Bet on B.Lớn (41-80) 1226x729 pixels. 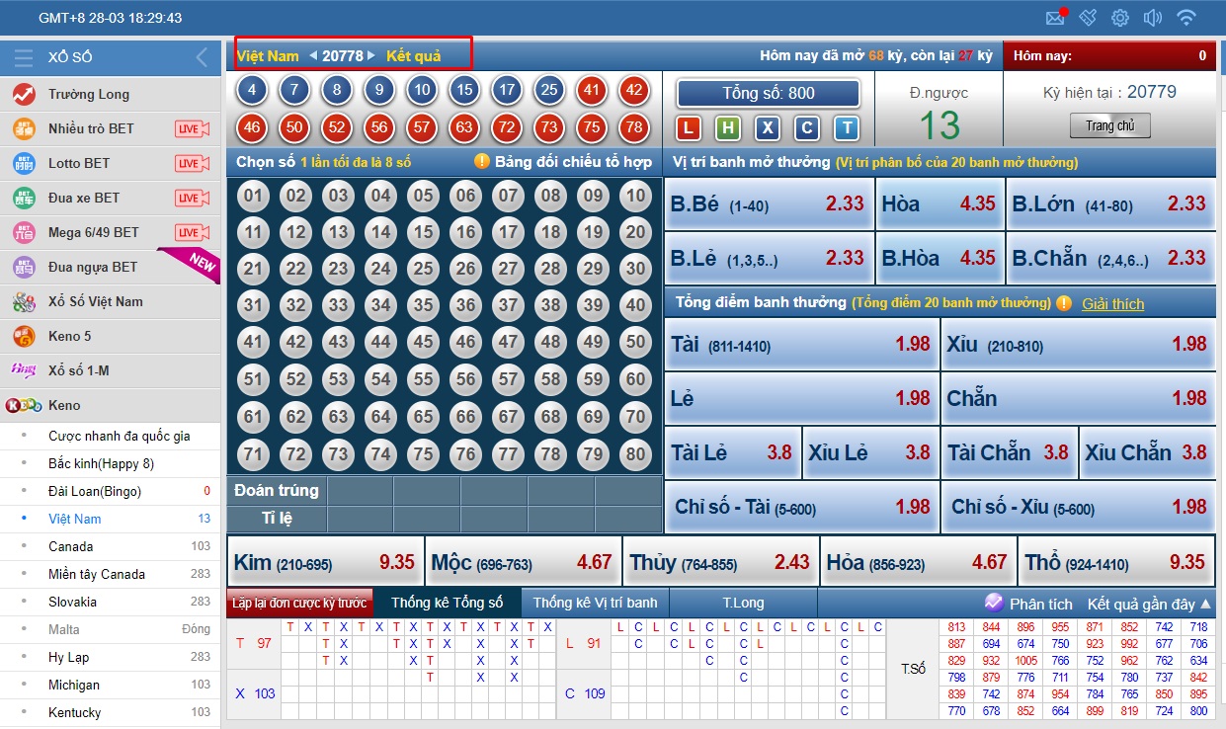(1110, 204)
